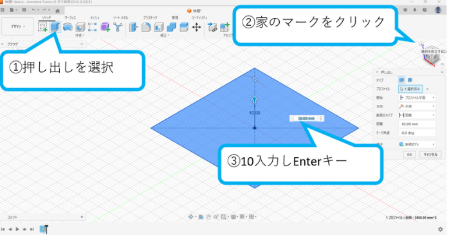Select the New Component icon
The height and width of the screenshot is (235, 449).
[225, 27]
